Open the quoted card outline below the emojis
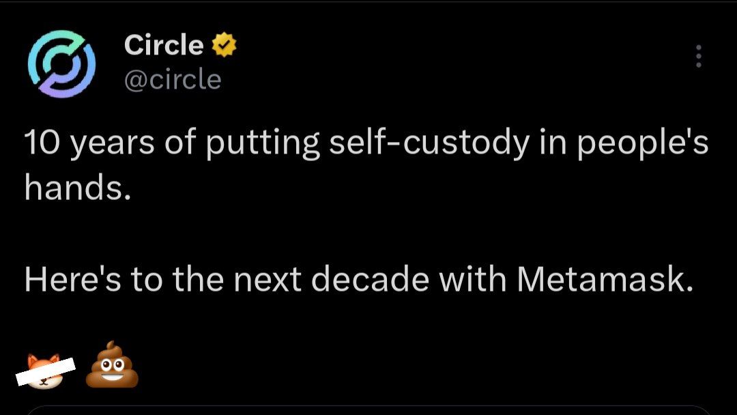737x415 pixels. [x=369, y=410]
